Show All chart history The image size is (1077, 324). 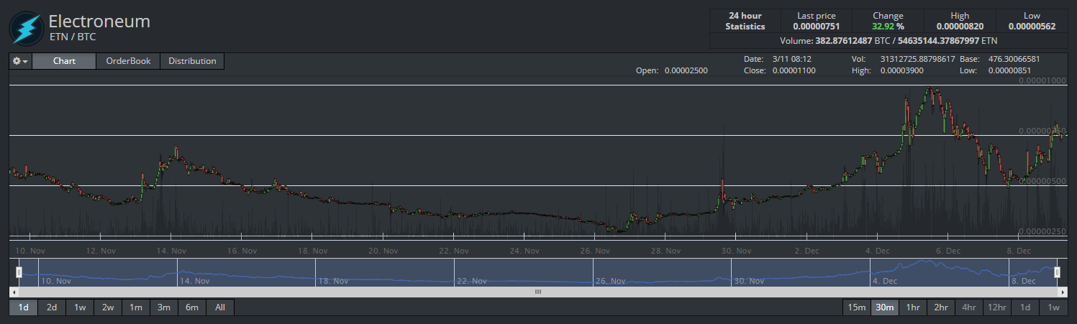(220, 307)
